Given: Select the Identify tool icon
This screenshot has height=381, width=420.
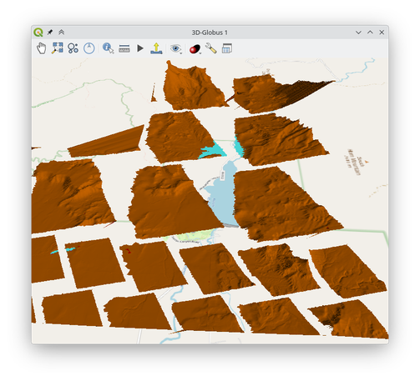Looking at the screenshot, I should 108,48.
